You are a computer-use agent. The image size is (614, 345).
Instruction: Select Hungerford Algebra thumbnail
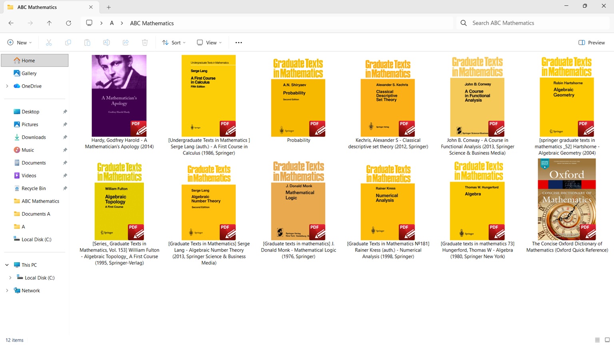coord(477,200)
